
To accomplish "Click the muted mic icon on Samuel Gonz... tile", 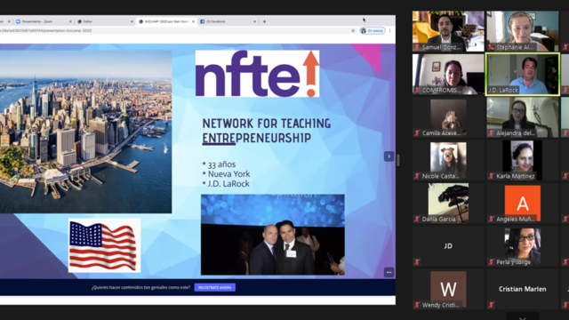I will 417,47.
